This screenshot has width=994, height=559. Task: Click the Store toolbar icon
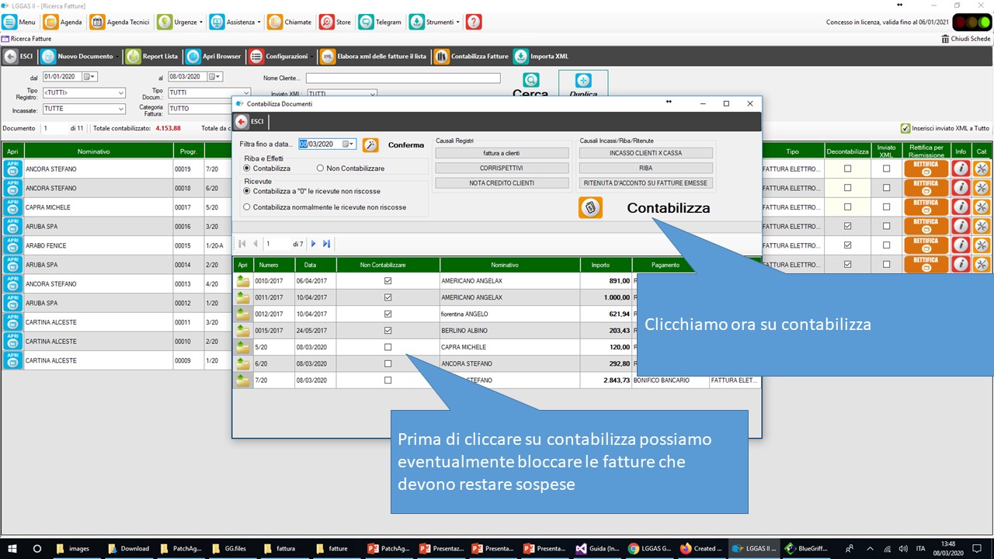pyautogui.click(x=327, y=22)
